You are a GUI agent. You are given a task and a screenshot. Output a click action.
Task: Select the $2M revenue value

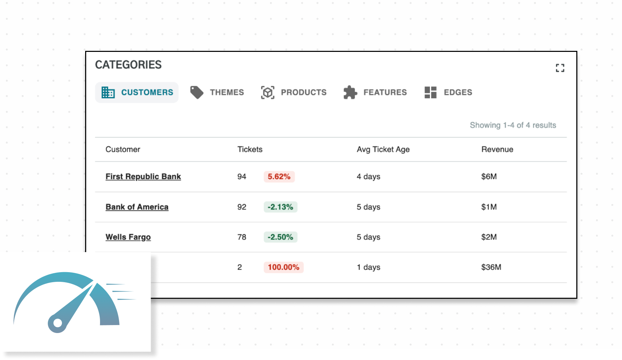coord(489,237)
